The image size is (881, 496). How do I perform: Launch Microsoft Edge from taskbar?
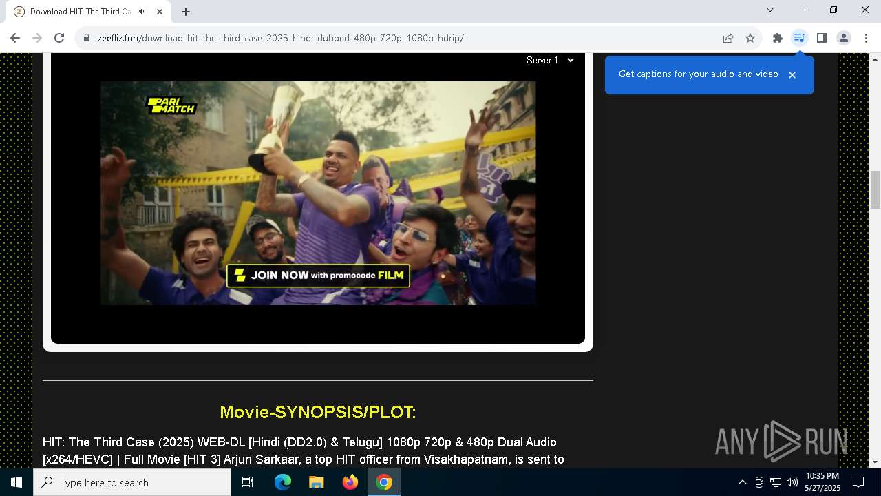point(282,482)
